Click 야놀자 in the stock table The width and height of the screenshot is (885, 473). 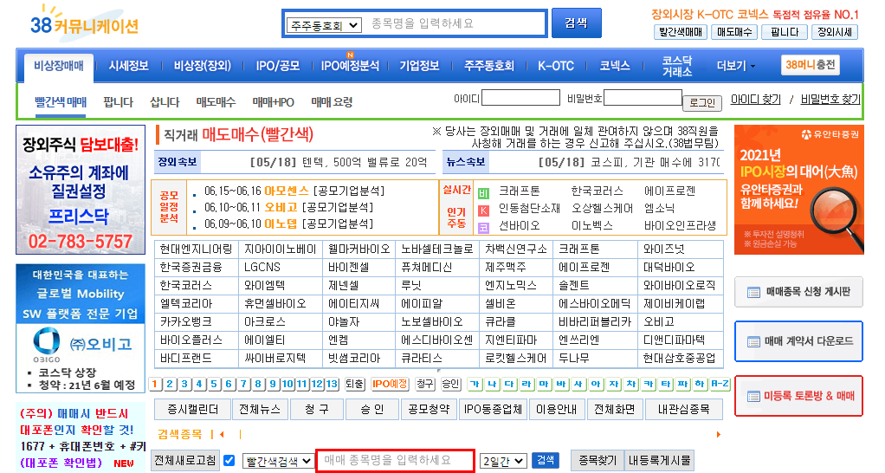pyautogui.click(x=346, y=321)
